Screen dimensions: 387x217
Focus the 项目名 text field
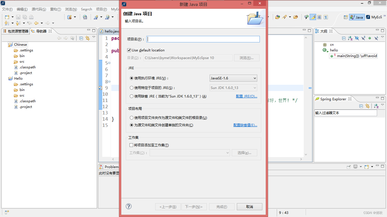(x=203, y=39)
